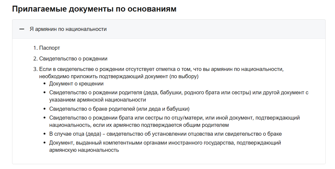Image resolution: width=335 pixels, height=169 pixels.
Task: Click bullet dot before "Документ, выданный компетентными"
Action: 45,143
